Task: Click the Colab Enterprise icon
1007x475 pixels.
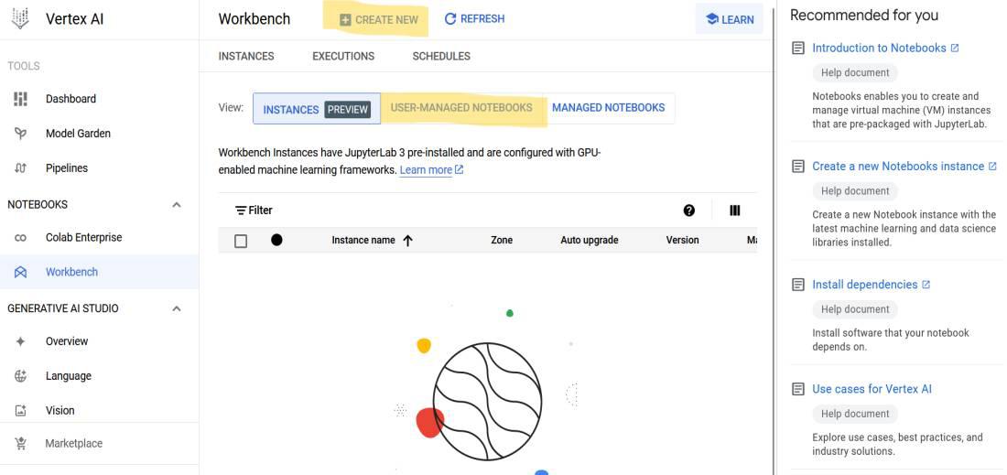Action: [x=21, y=238]
